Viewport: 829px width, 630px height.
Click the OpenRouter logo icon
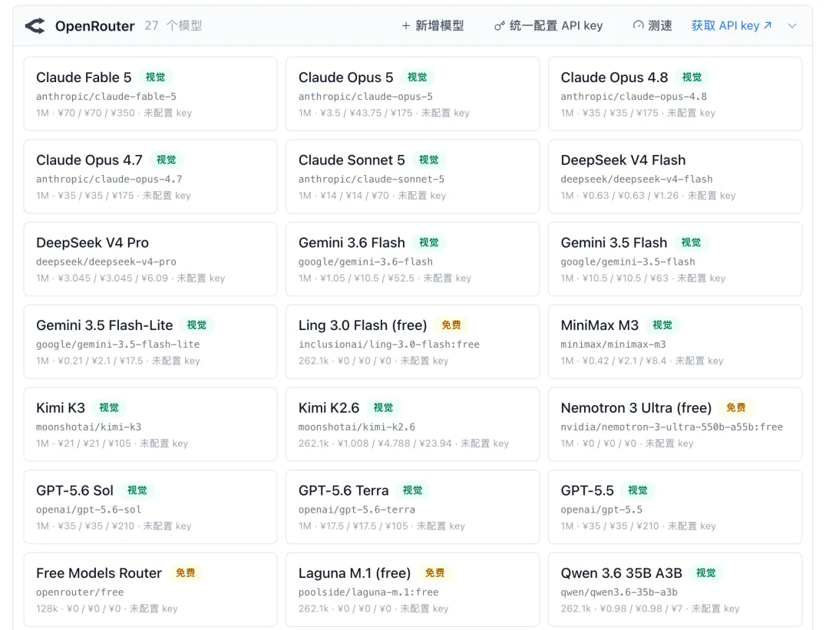click(35, 26)
